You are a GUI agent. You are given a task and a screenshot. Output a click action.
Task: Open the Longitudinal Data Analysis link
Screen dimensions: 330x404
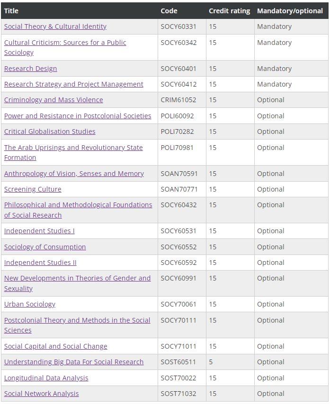tap(46, 378)
